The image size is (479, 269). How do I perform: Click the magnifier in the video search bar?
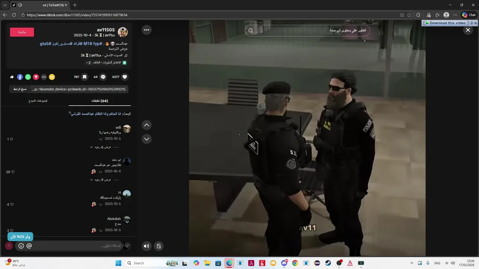tap(251, 31)
